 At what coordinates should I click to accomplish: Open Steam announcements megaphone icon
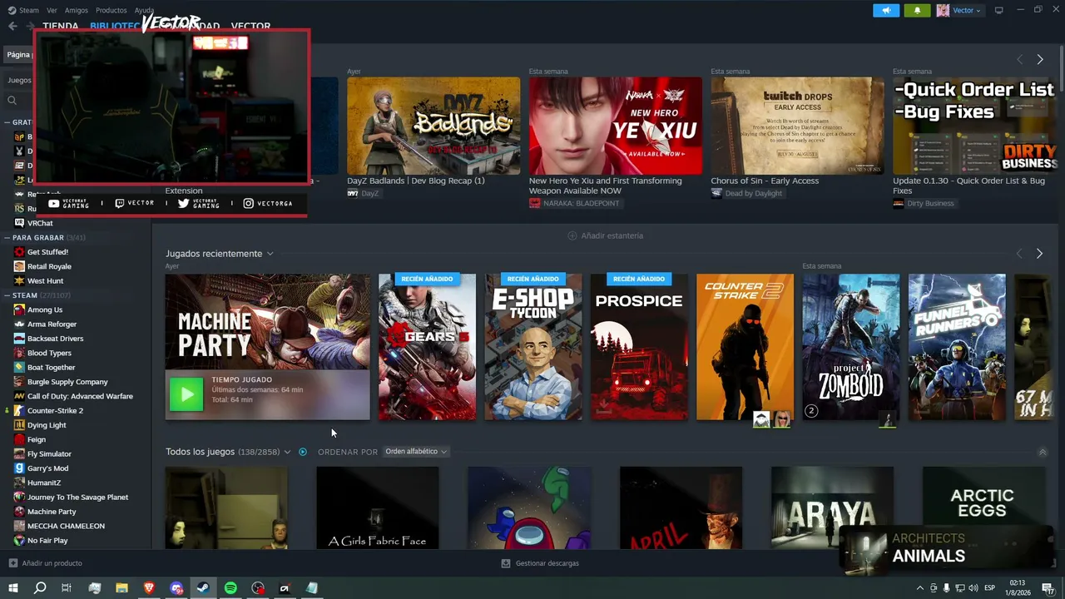886,10
